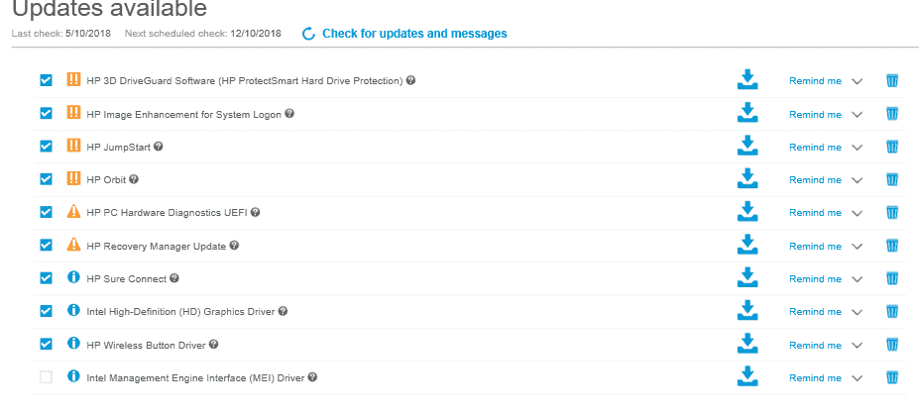Select the HP Orbit update name
The image size is (919, 415).
(x=105, y=179)
